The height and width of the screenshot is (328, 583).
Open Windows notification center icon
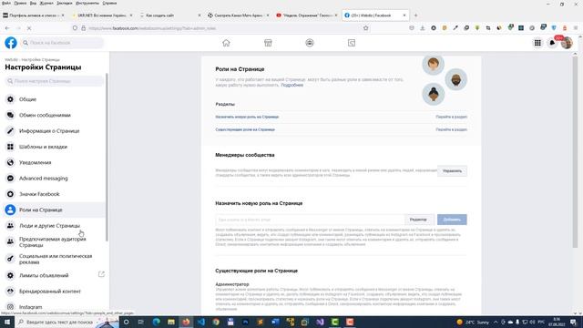(x=573, y=322)
